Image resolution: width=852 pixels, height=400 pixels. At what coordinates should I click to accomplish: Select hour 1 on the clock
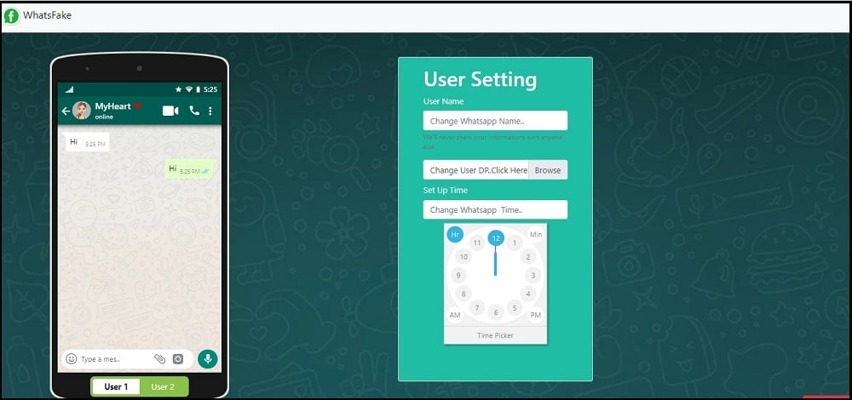click(x=514, y=243)
